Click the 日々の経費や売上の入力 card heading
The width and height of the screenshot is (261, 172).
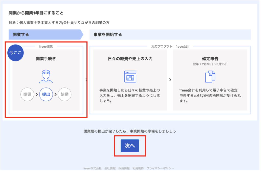pyautogui.click(x=130, y=59)
